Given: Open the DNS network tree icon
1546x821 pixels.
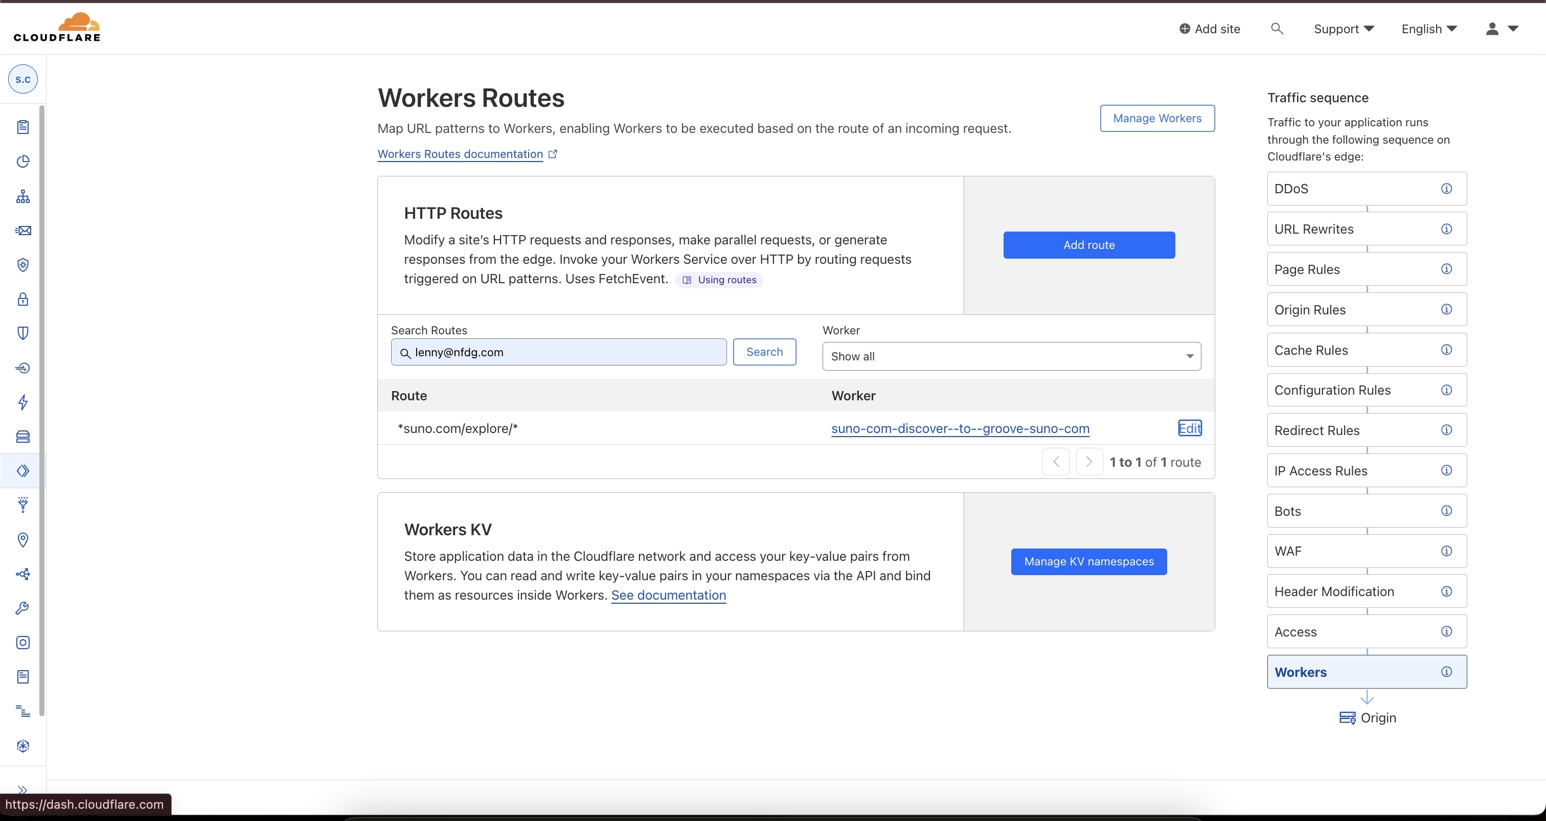Looking at the screenshot, I should pos(23,196).
